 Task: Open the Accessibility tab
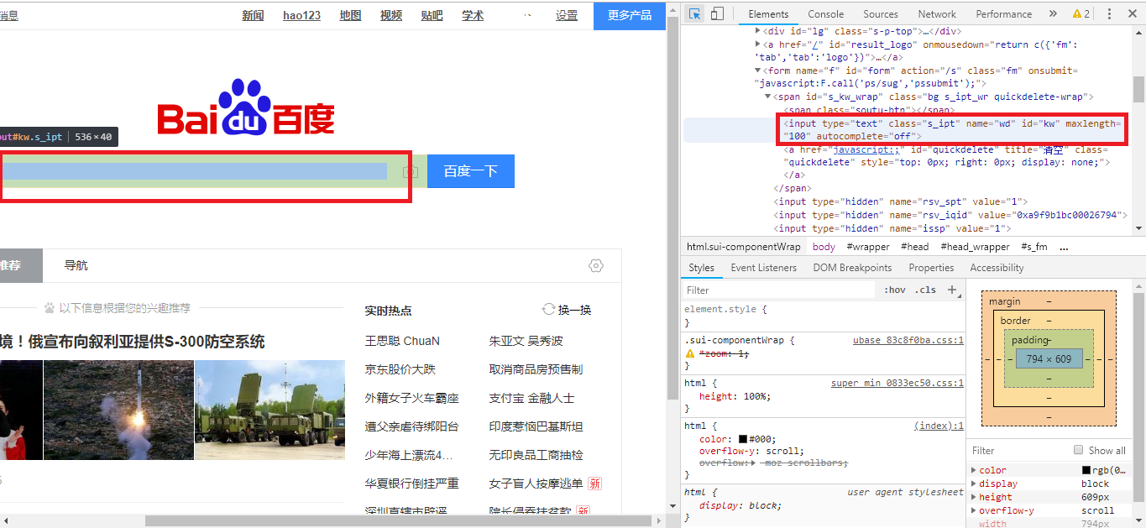point(997,268)
